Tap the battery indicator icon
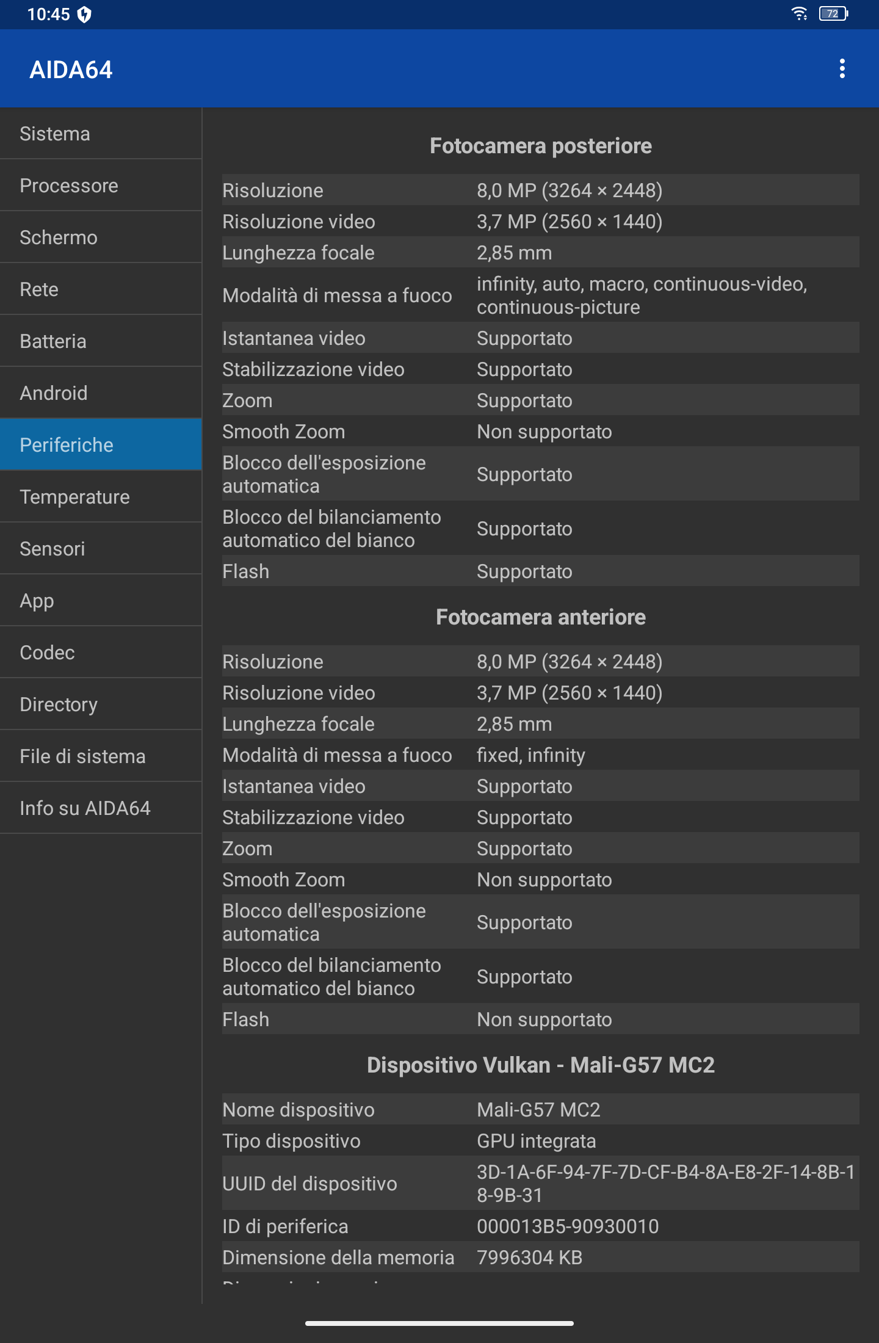Screen dimensions: 879x1343 click(833, 13)
